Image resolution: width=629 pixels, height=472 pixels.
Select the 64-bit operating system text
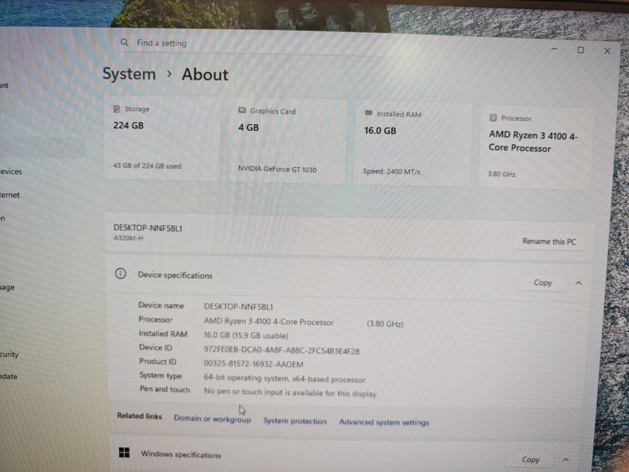(284, 378)
